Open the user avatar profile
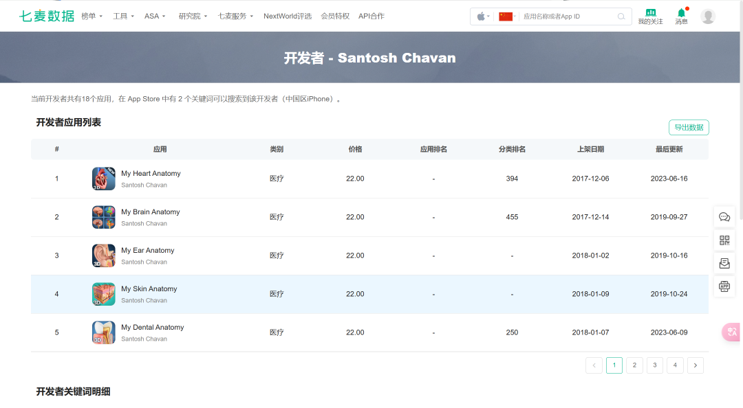Screen dimensions: 743x408 (x=708, y=16)
